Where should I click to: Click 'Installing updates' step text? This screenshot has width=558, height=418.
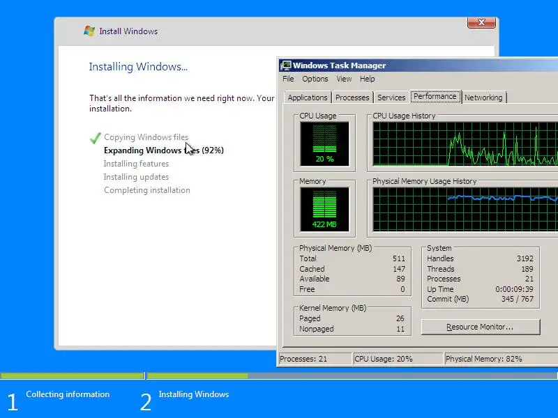136,177
